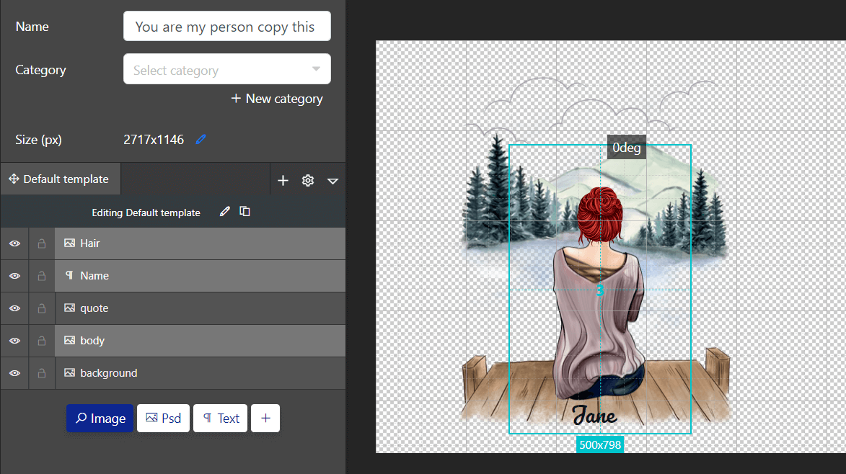Click the lock icon on background layer
The image size is (846, 474).
coord(42,373)
